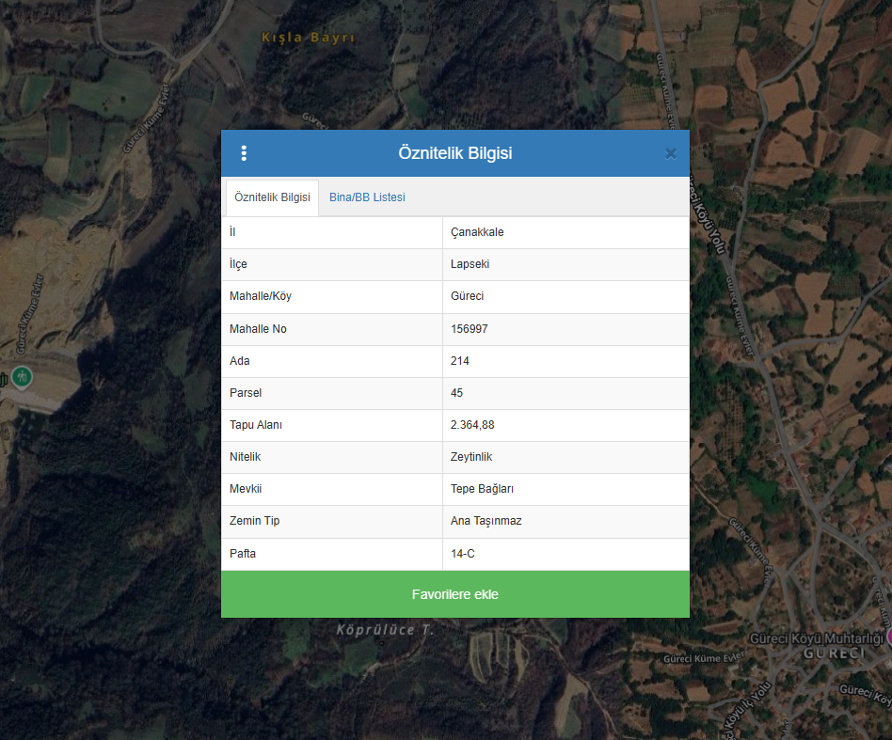Image resolution: width=892 pixels, height=740 pixels.
Task: Click the Kışla Bayrı label on the map
Action: (308, 38)
